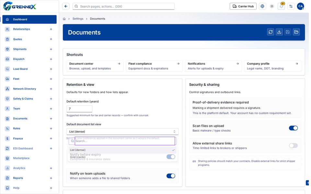Select List (dense) option
Image resolution: width=311 pixels, height=194 pixels.
[122, 150]
